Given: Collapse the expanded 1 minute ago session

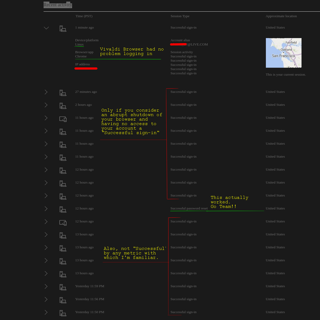Looking at the screenshot, I should coord(46,28).
